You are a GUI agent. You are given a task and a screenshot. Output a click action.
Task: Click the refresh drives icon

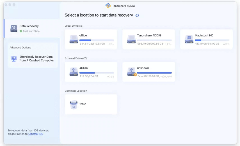[137, 15]
